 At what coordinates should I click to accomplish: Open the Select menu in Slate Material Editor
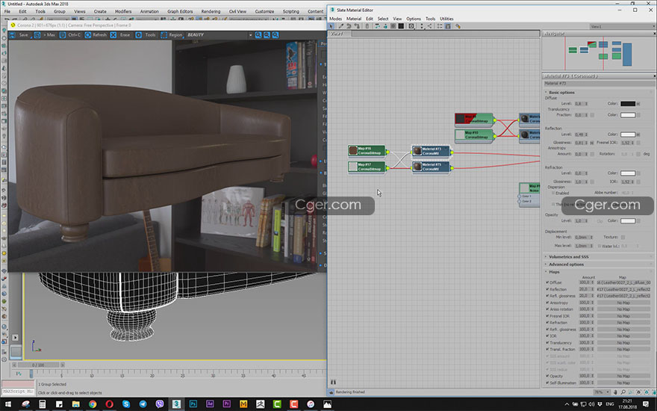click(x=383, y=19)
